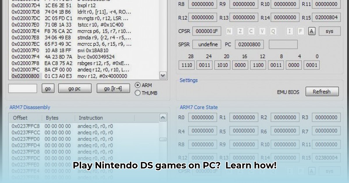The height and width of the screenshot is (183, 349).
Task: Click the go [lr-4] button
Action: tap(113, 88)
